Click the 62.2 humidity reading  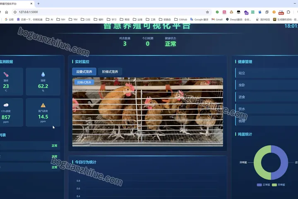(43, 86)
